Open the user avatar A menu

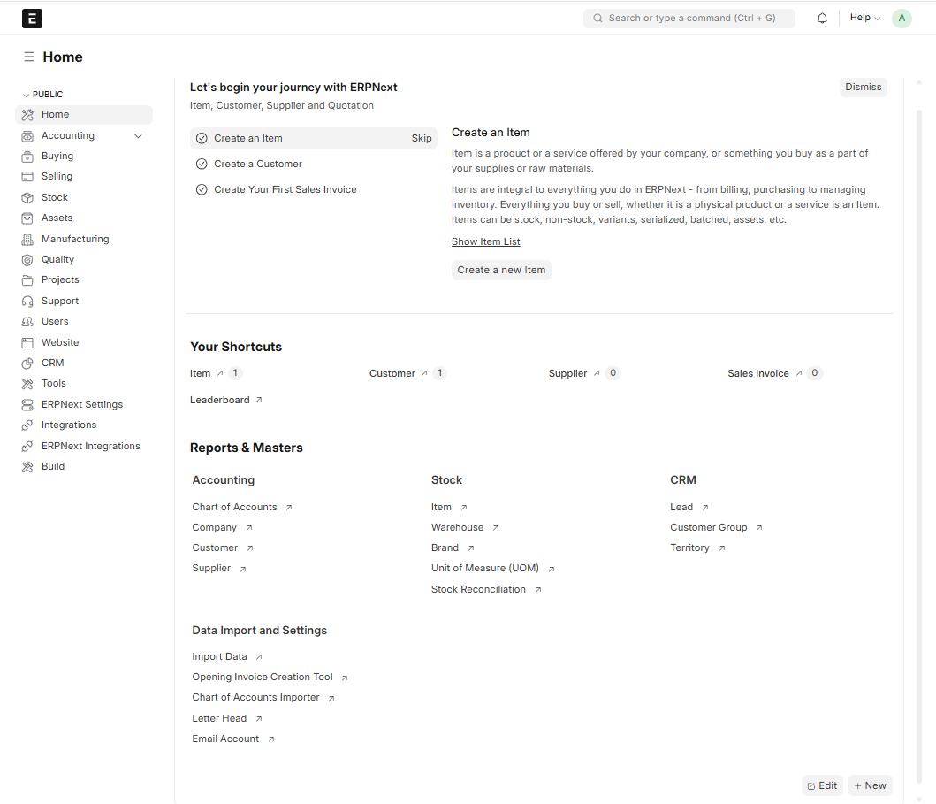(902, 19)
